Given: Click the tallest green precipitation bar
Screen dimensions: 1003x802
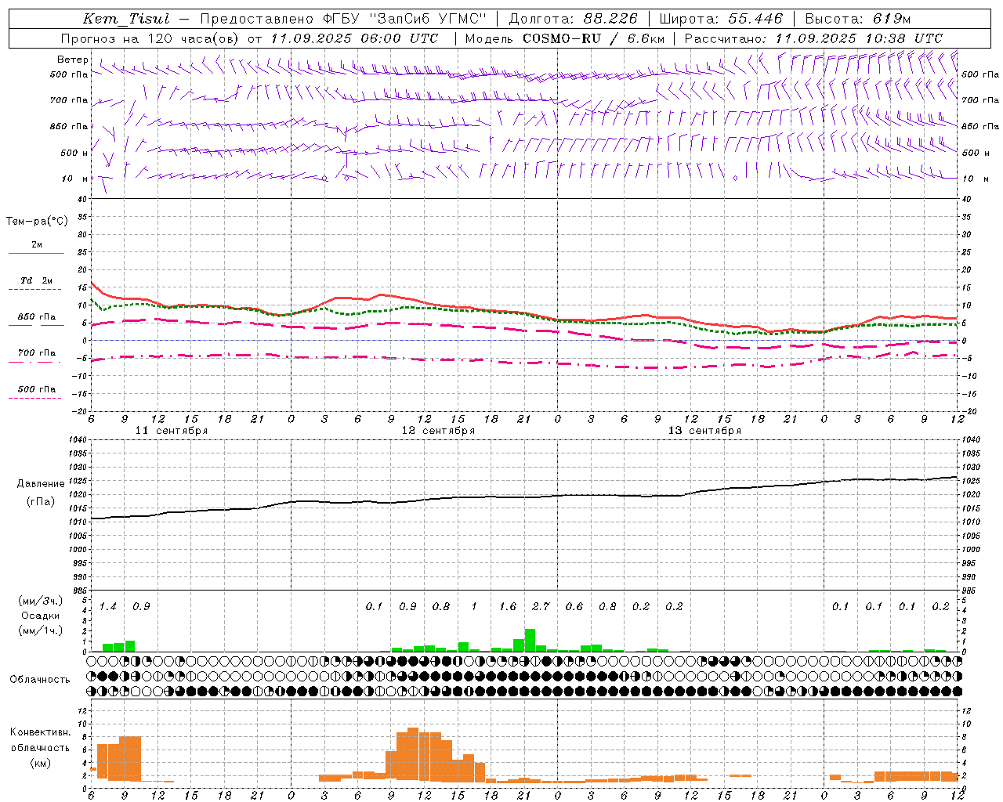Looking at the screenshot, I should click(530, 640).
